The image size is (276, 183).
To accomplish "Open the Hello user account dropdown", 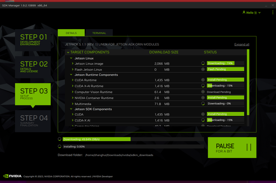I will 251,13.
